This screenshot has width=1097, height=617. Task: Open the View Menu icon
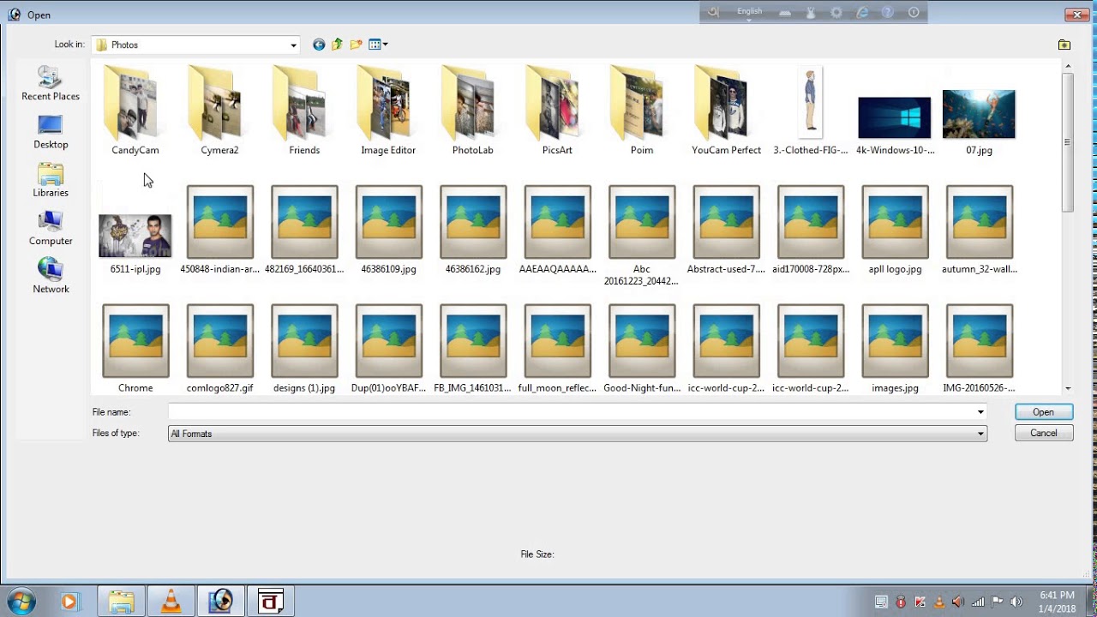(x=378, y=45)
